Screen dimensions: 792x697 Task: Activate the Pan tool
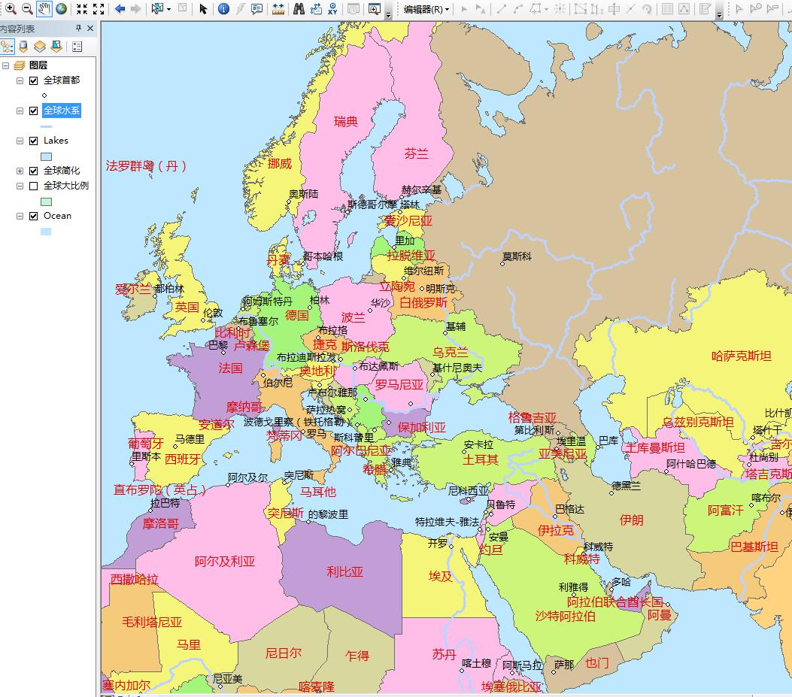(42, 8)
